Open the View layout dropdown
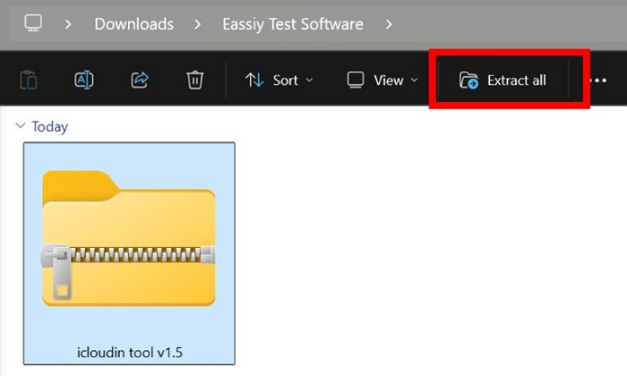Image resolution: width=627 pixels, height=376 pixels. (382, 81)
